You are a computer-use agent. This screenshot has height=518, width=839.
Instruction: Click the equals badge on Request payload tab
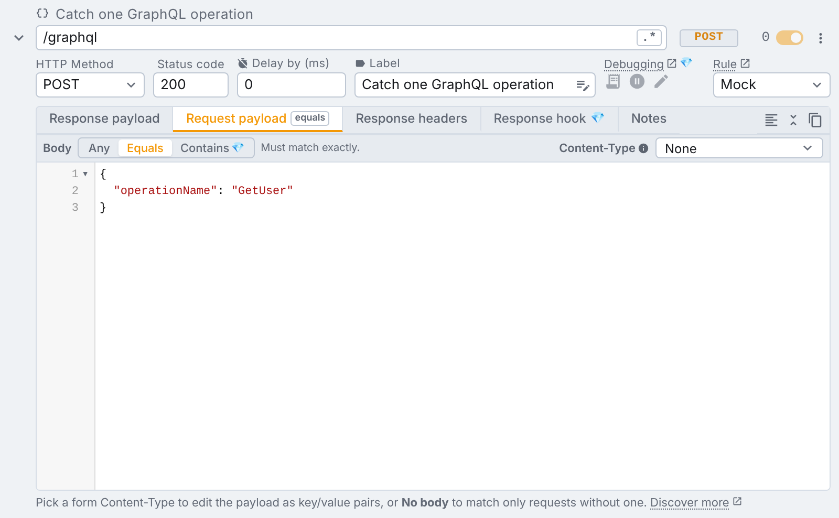(x=310, y=118)
